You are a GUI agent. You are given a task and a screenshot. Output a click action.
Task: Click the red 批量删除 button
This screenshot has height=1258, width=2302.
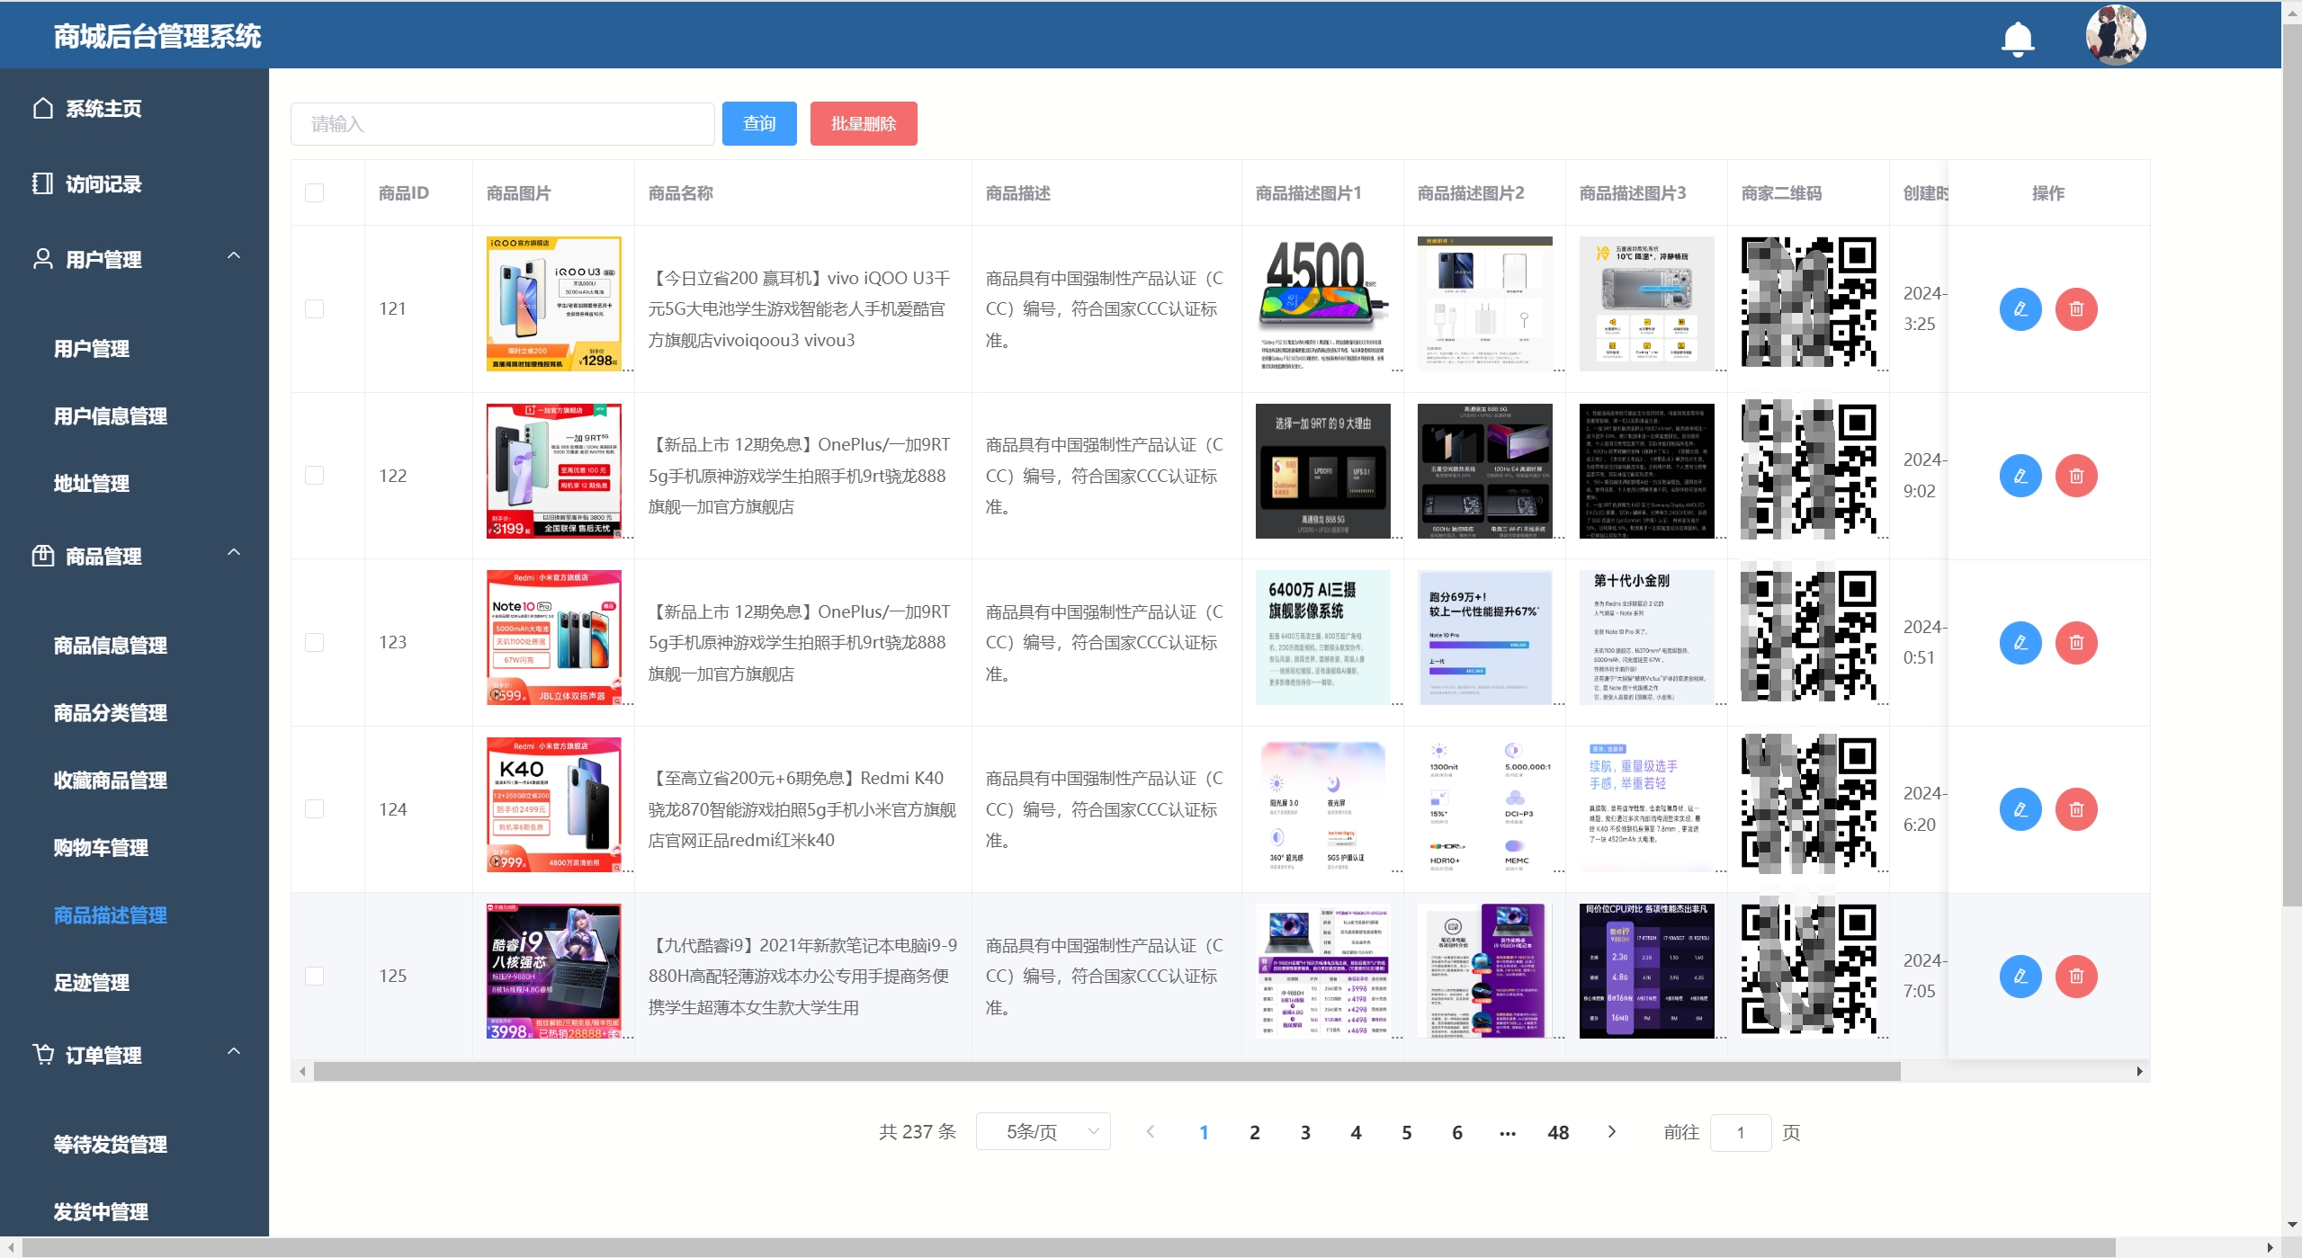863,124
